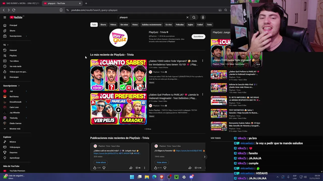Click Votar ahora on 194 k votos post
This screenshot has width=323, height=181.
(162, 162)
